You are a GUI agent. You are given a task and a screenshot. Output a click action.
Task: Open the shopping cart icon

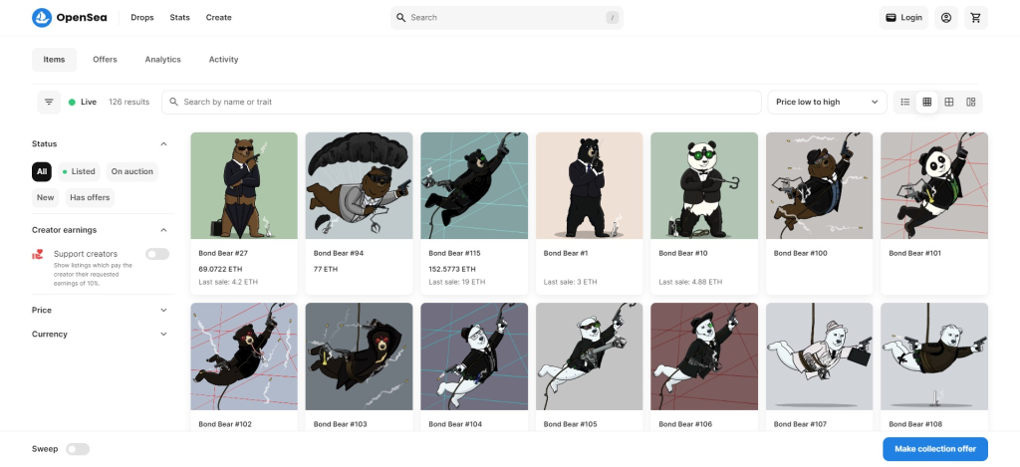[x=975, y=17]
